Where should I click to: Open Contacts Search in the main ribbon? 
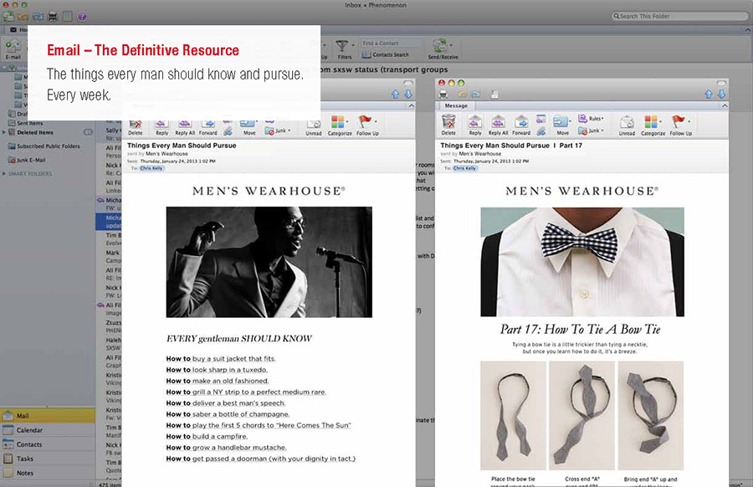pos(386,54)
